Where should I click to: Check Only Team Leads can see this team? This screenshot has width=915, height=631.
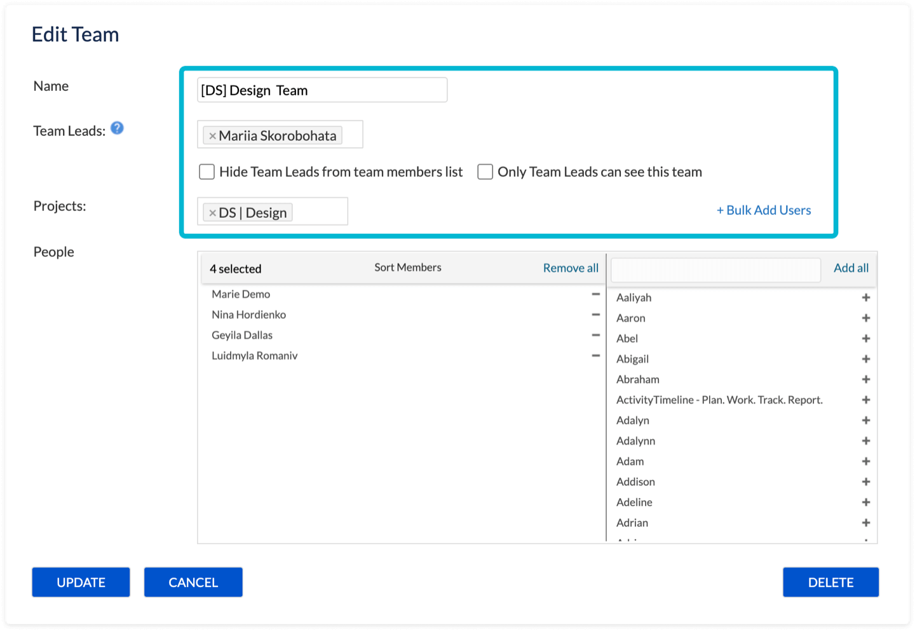(x=485, y=172)
